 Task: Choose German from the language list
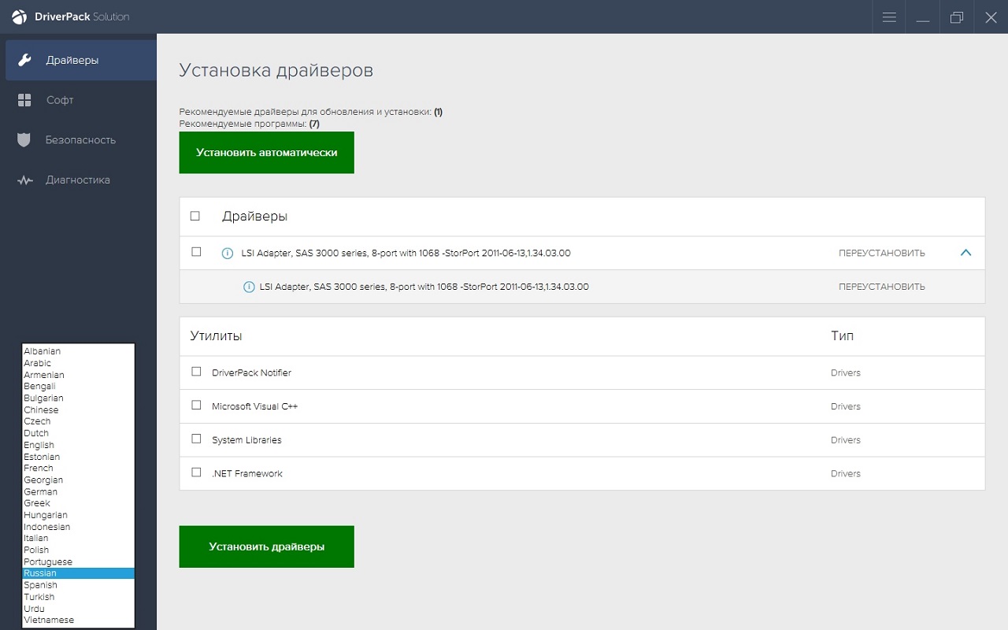pos(41,491)
